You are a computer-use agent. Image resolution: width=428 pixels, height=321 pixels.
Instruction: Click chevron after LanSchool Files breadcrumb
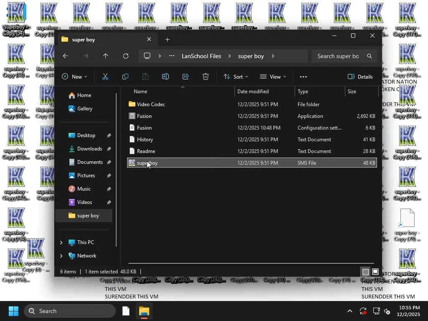click(x=229, y=56)
